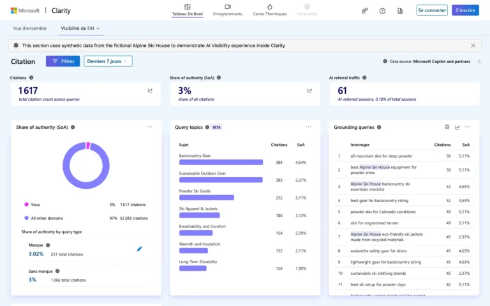490x306 pixels.
Task: Open the Paramètres tab
Action: (x=307, y=10)
